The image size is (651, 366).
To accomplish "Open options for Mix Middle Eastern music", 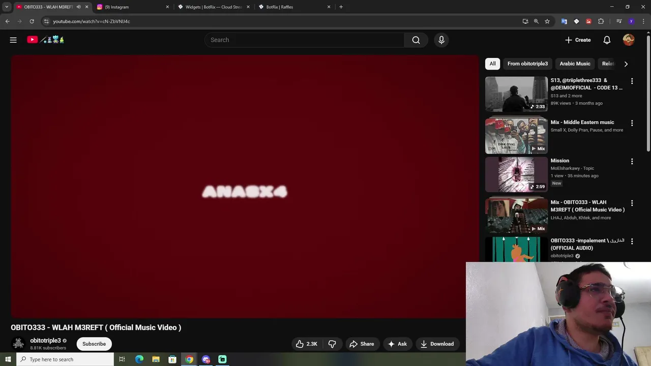I will pos(632,123).
